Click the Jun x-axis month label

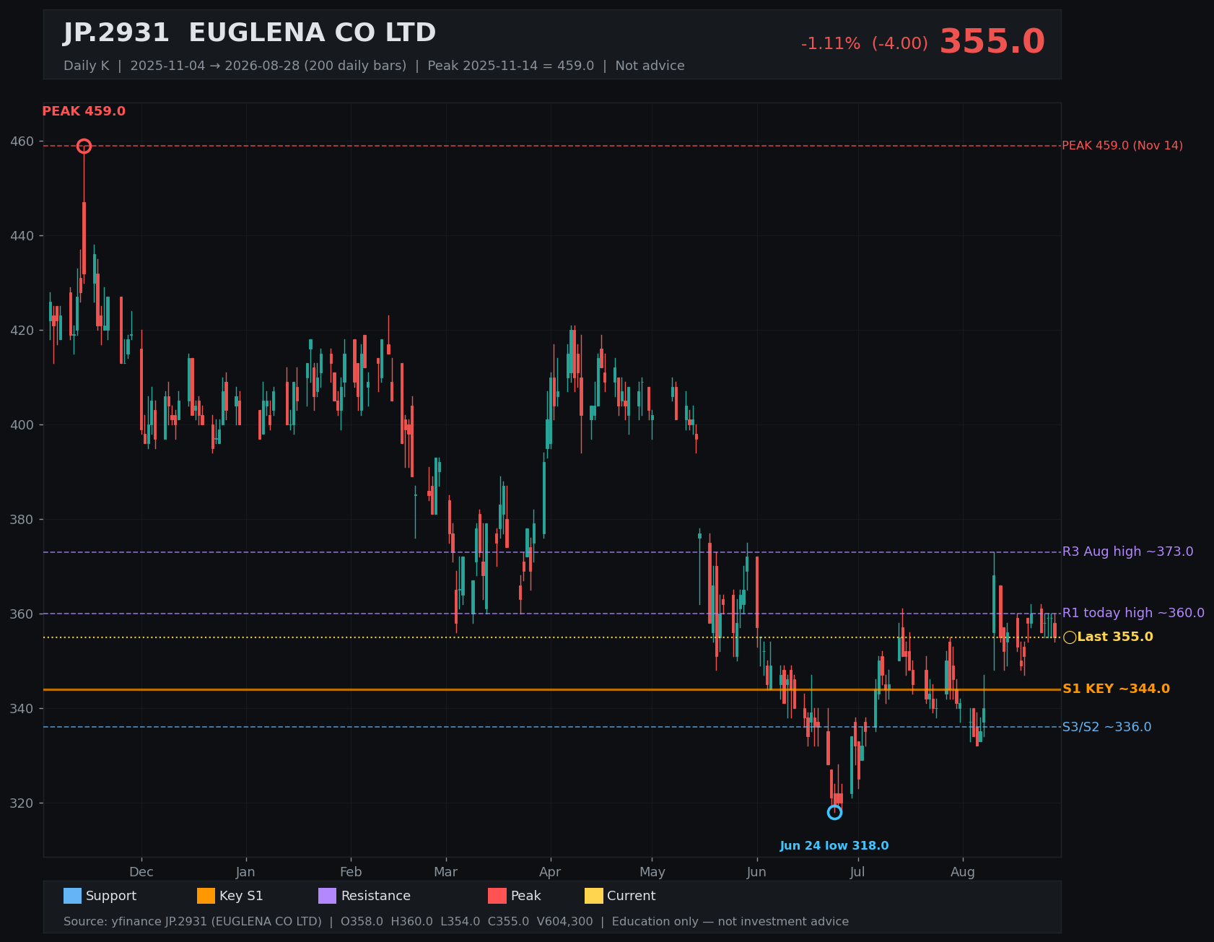click(x=757, y=872)
